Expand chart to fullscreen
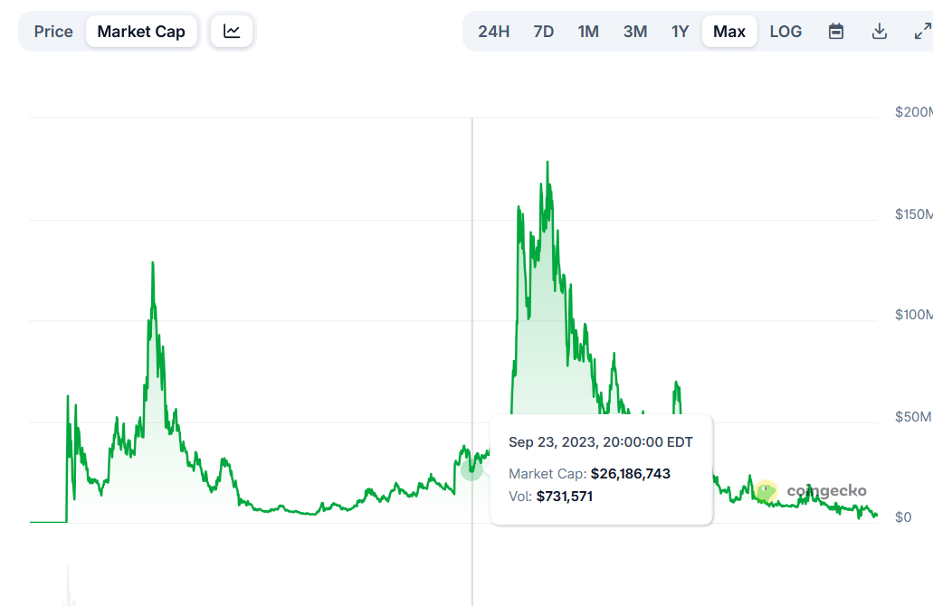933x606 pixels. pyautogui.click(x=923, y=32)
